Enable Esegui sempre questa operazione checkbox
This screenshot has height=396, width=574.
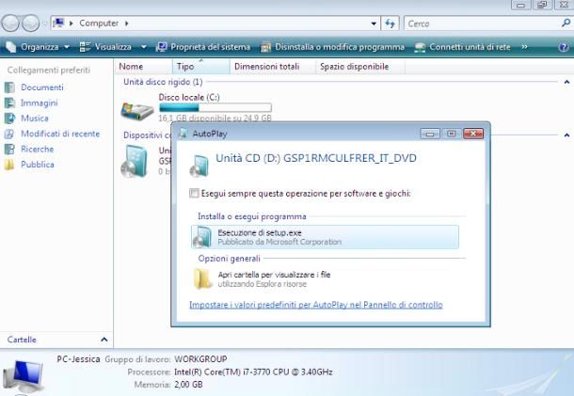click(x=194, y=193)
